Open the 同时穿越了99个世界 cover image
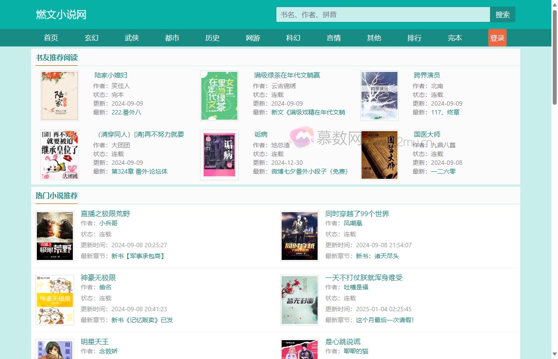 click(300, 236)
